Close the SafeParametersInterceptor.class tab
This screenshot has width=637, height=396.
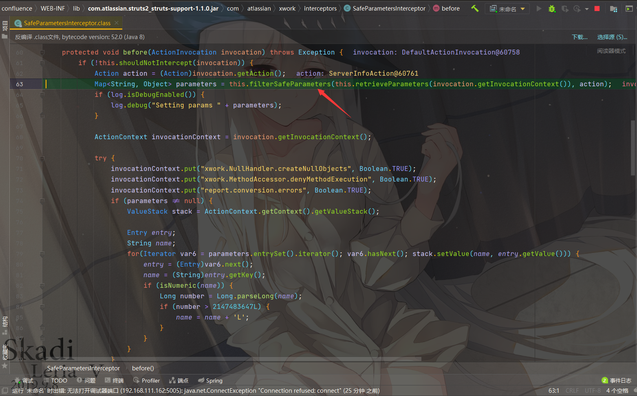[117, 23]
